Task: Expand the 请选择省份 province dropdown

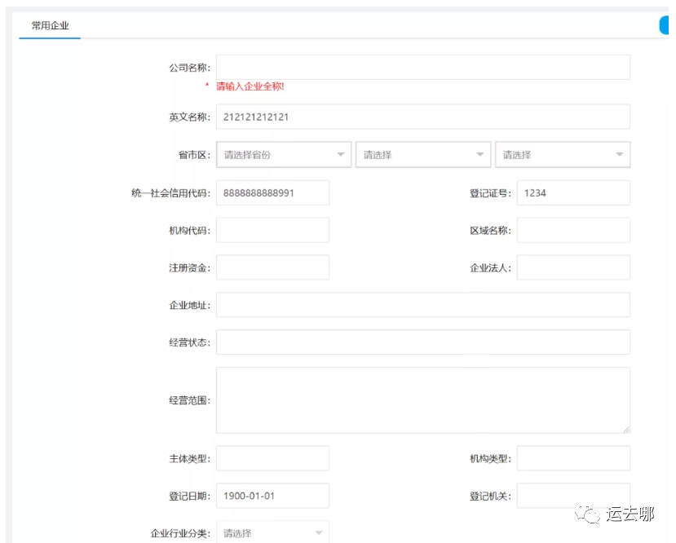Action: (283, 155)
